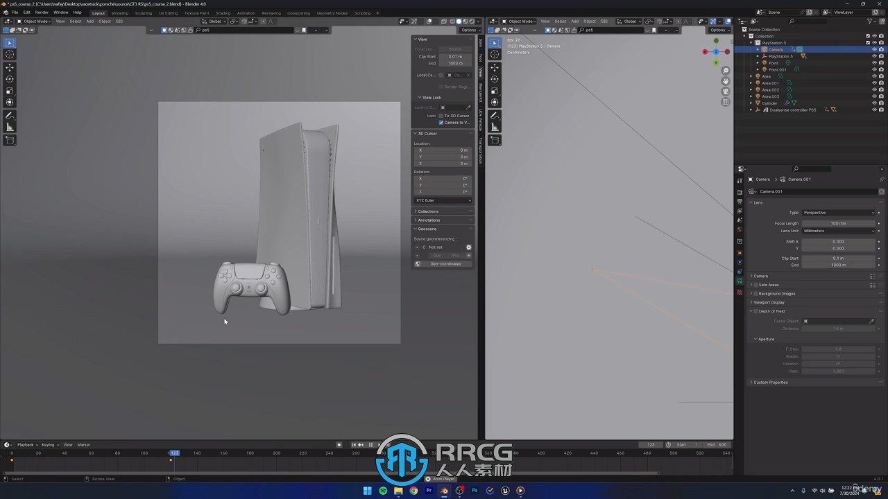Open the Tool properties tab icon
This screenshot has height=499, width=888.
click(x=740, y=181)
